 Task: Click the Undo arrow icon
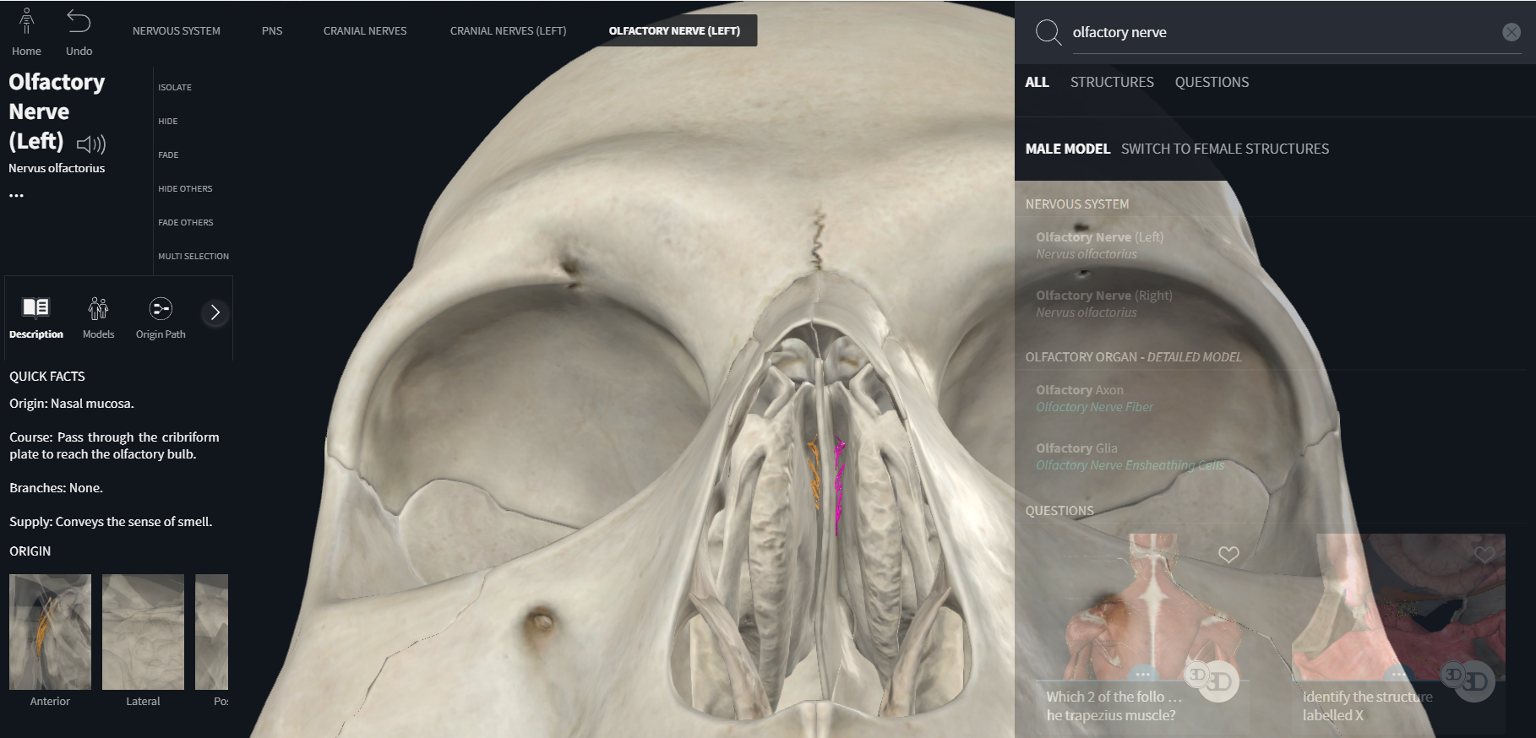tap(79, 21)
